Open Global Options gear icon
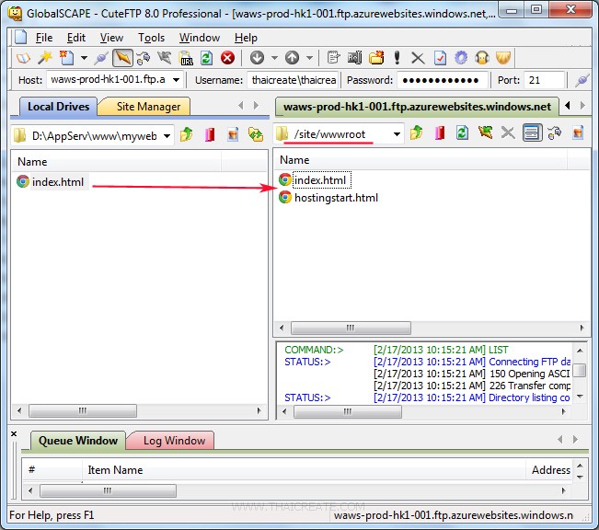 tap(461, 58)
